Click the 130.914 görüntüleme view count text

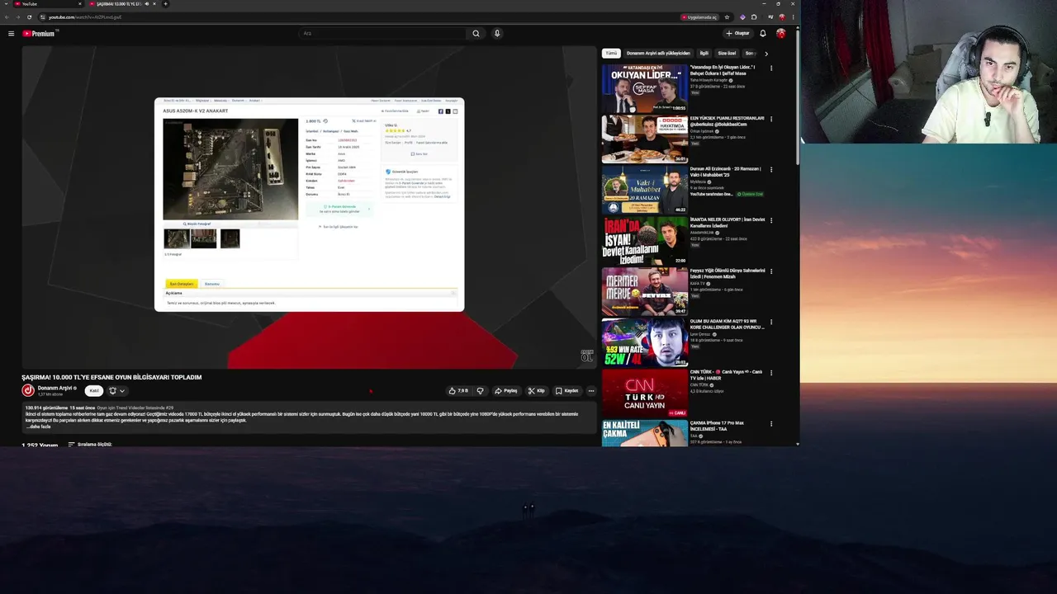pos(46,408)
